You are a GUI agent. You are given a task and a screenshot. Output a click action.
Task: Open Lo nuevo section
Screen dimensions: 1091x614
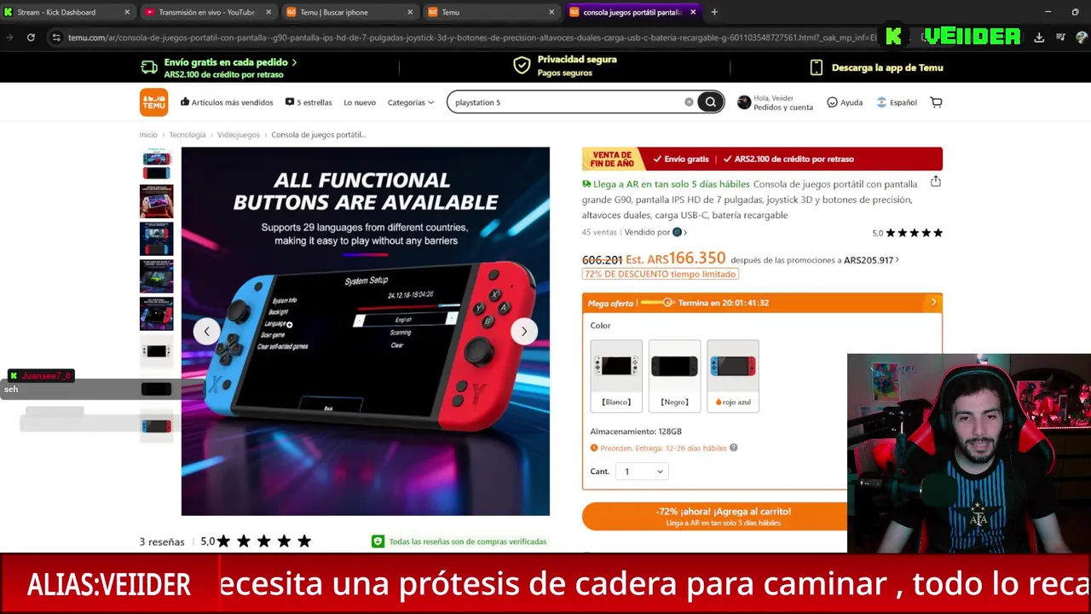click(x=360, y=102)
